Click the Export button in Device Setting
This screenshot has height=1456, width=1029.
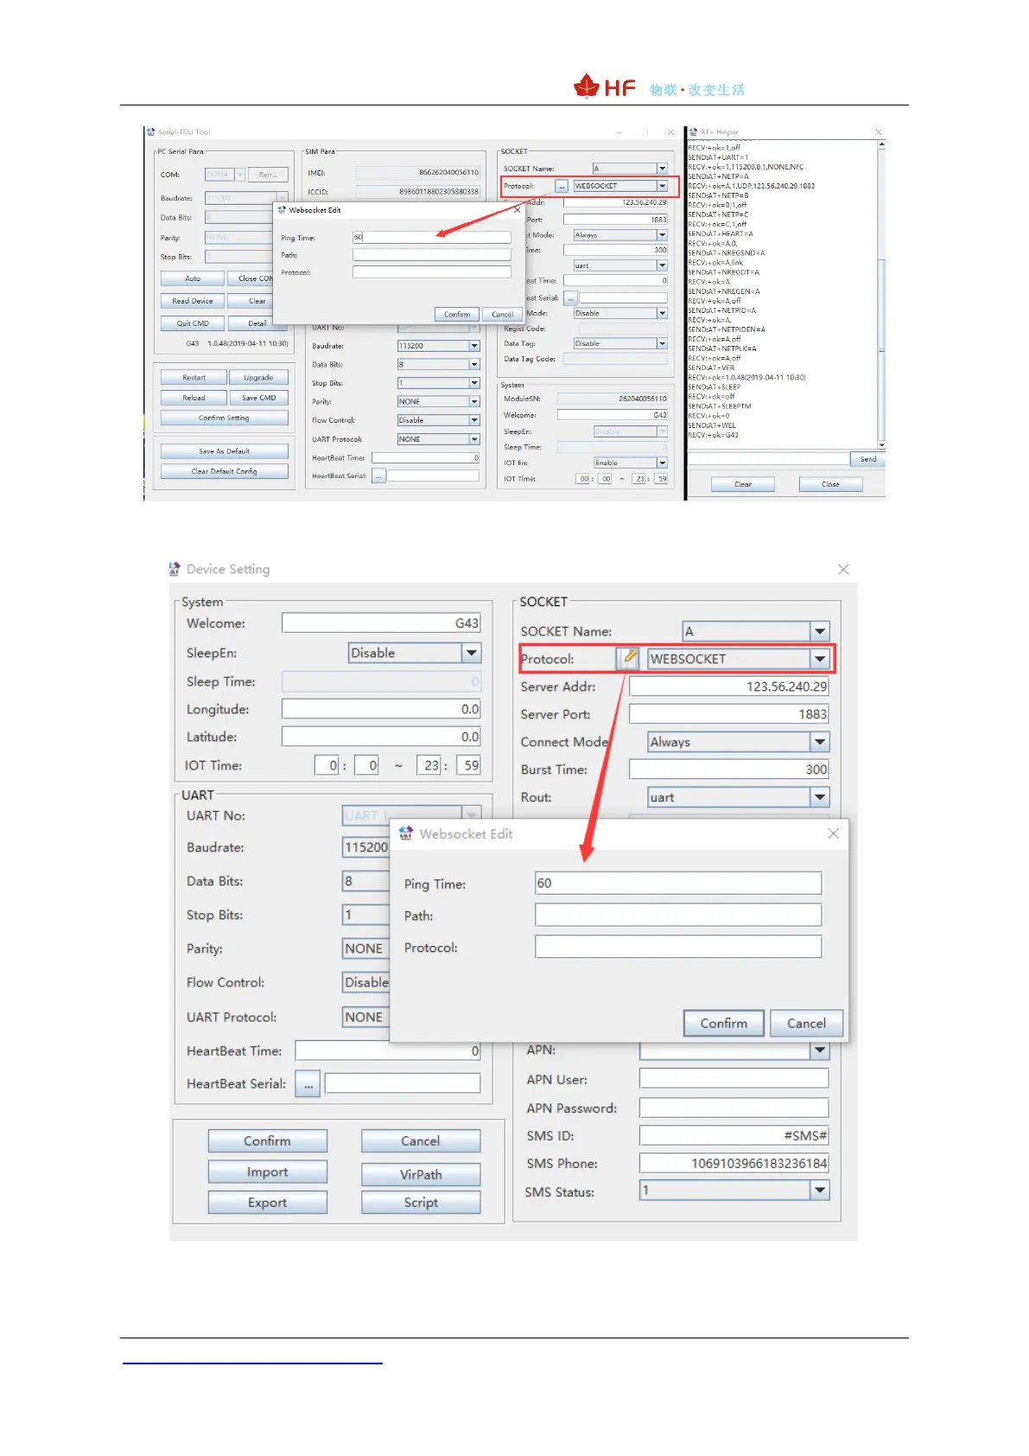tap(268, 1203)
